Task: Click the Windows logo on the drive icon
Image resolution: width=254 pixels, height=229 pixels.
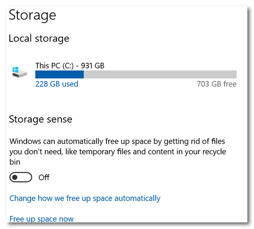Action: click(16, 70)
